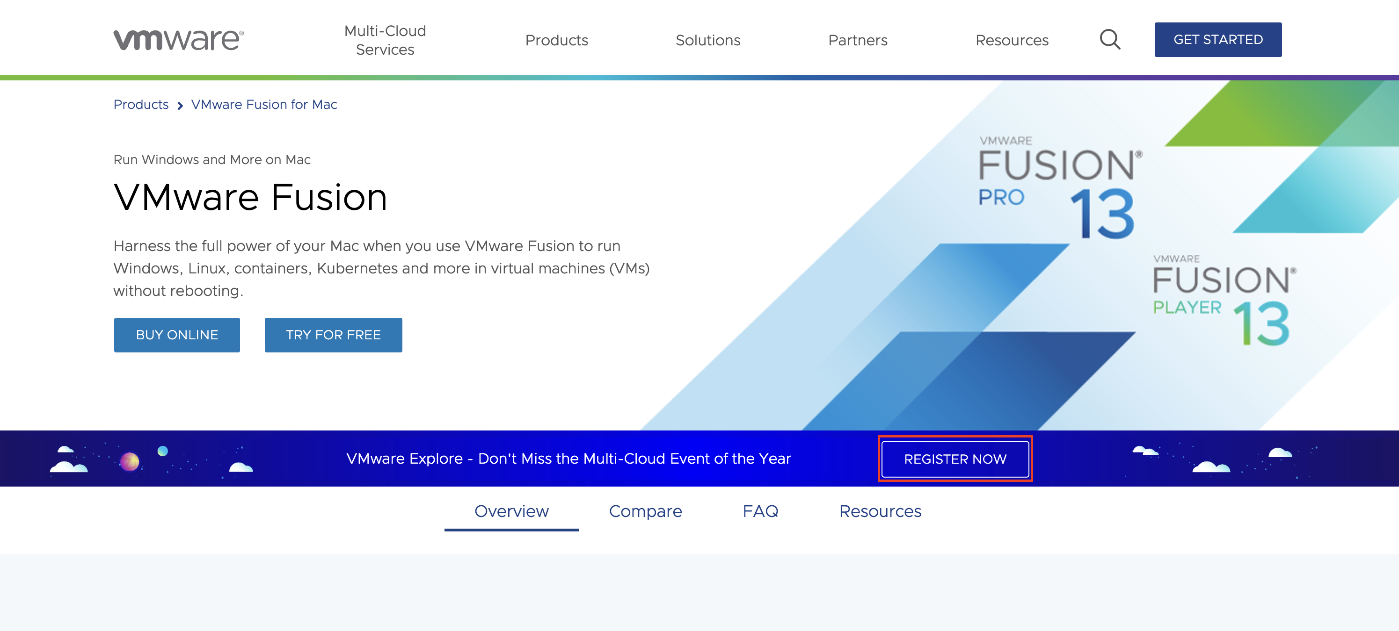This screenshot has height=631, width=1399.
Task: Open the Resources tab below banner
Action: [880, 511]
